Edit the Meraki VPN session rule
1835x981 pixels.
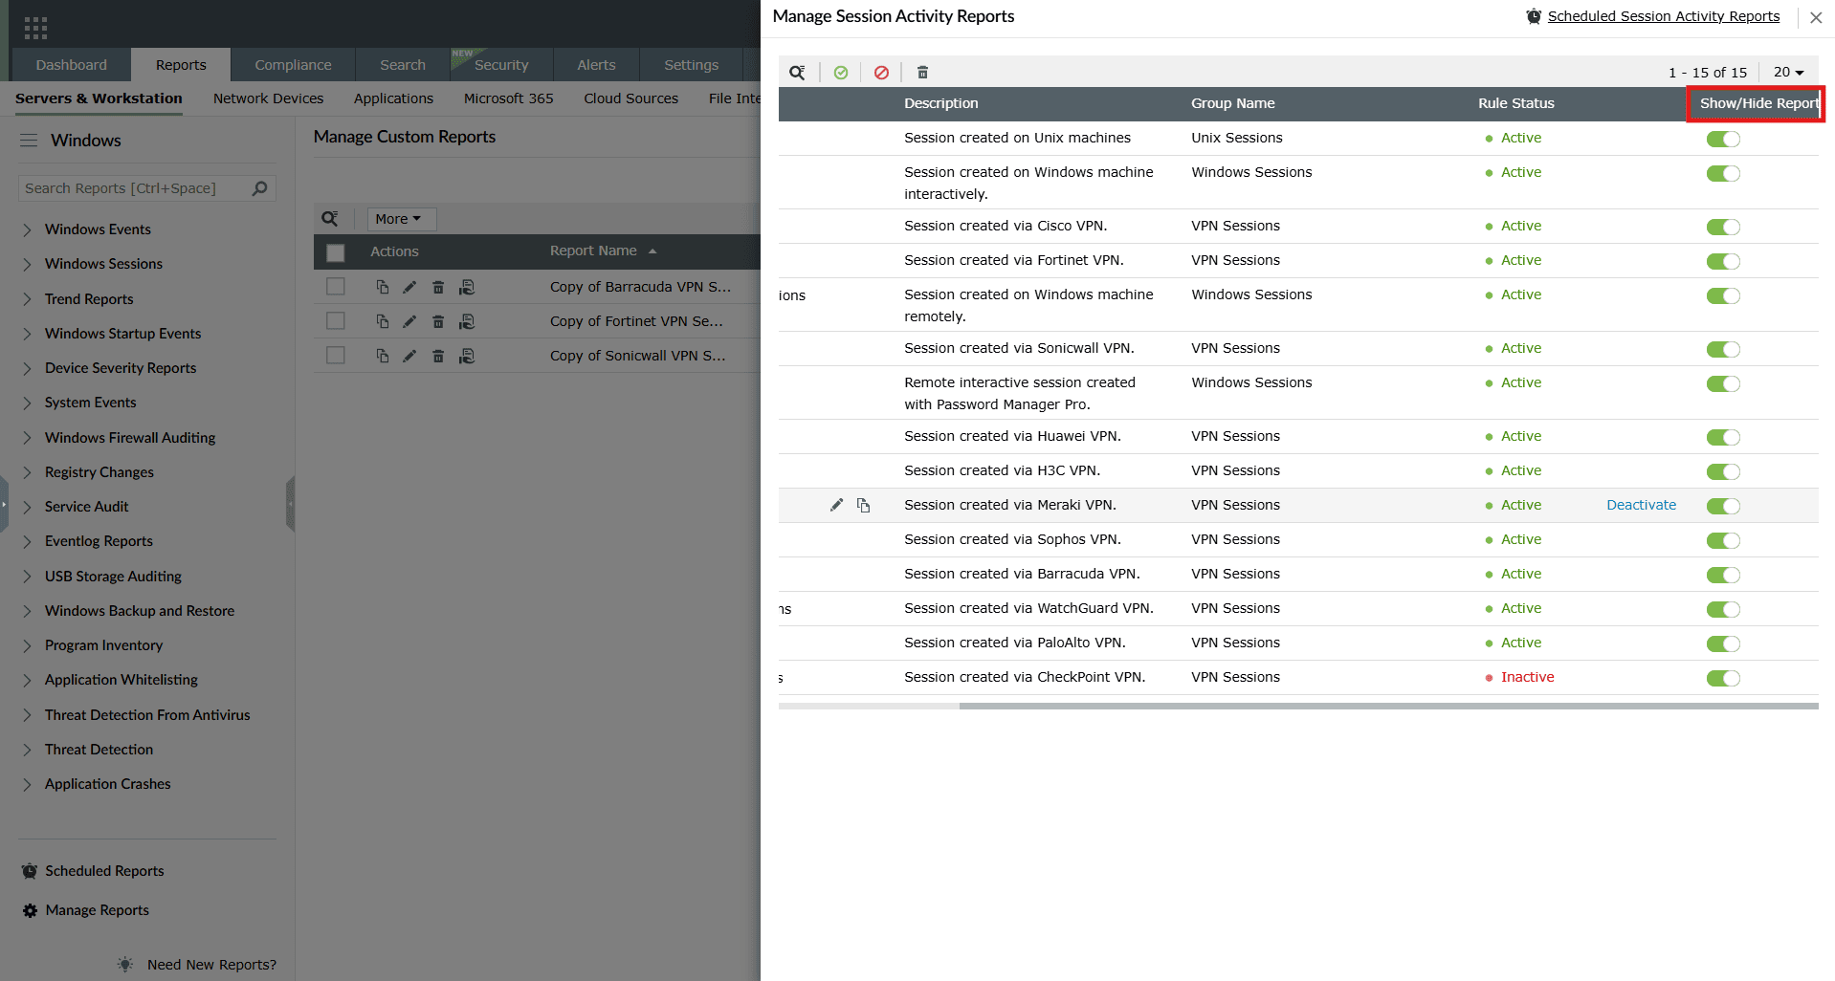(837, 505)
